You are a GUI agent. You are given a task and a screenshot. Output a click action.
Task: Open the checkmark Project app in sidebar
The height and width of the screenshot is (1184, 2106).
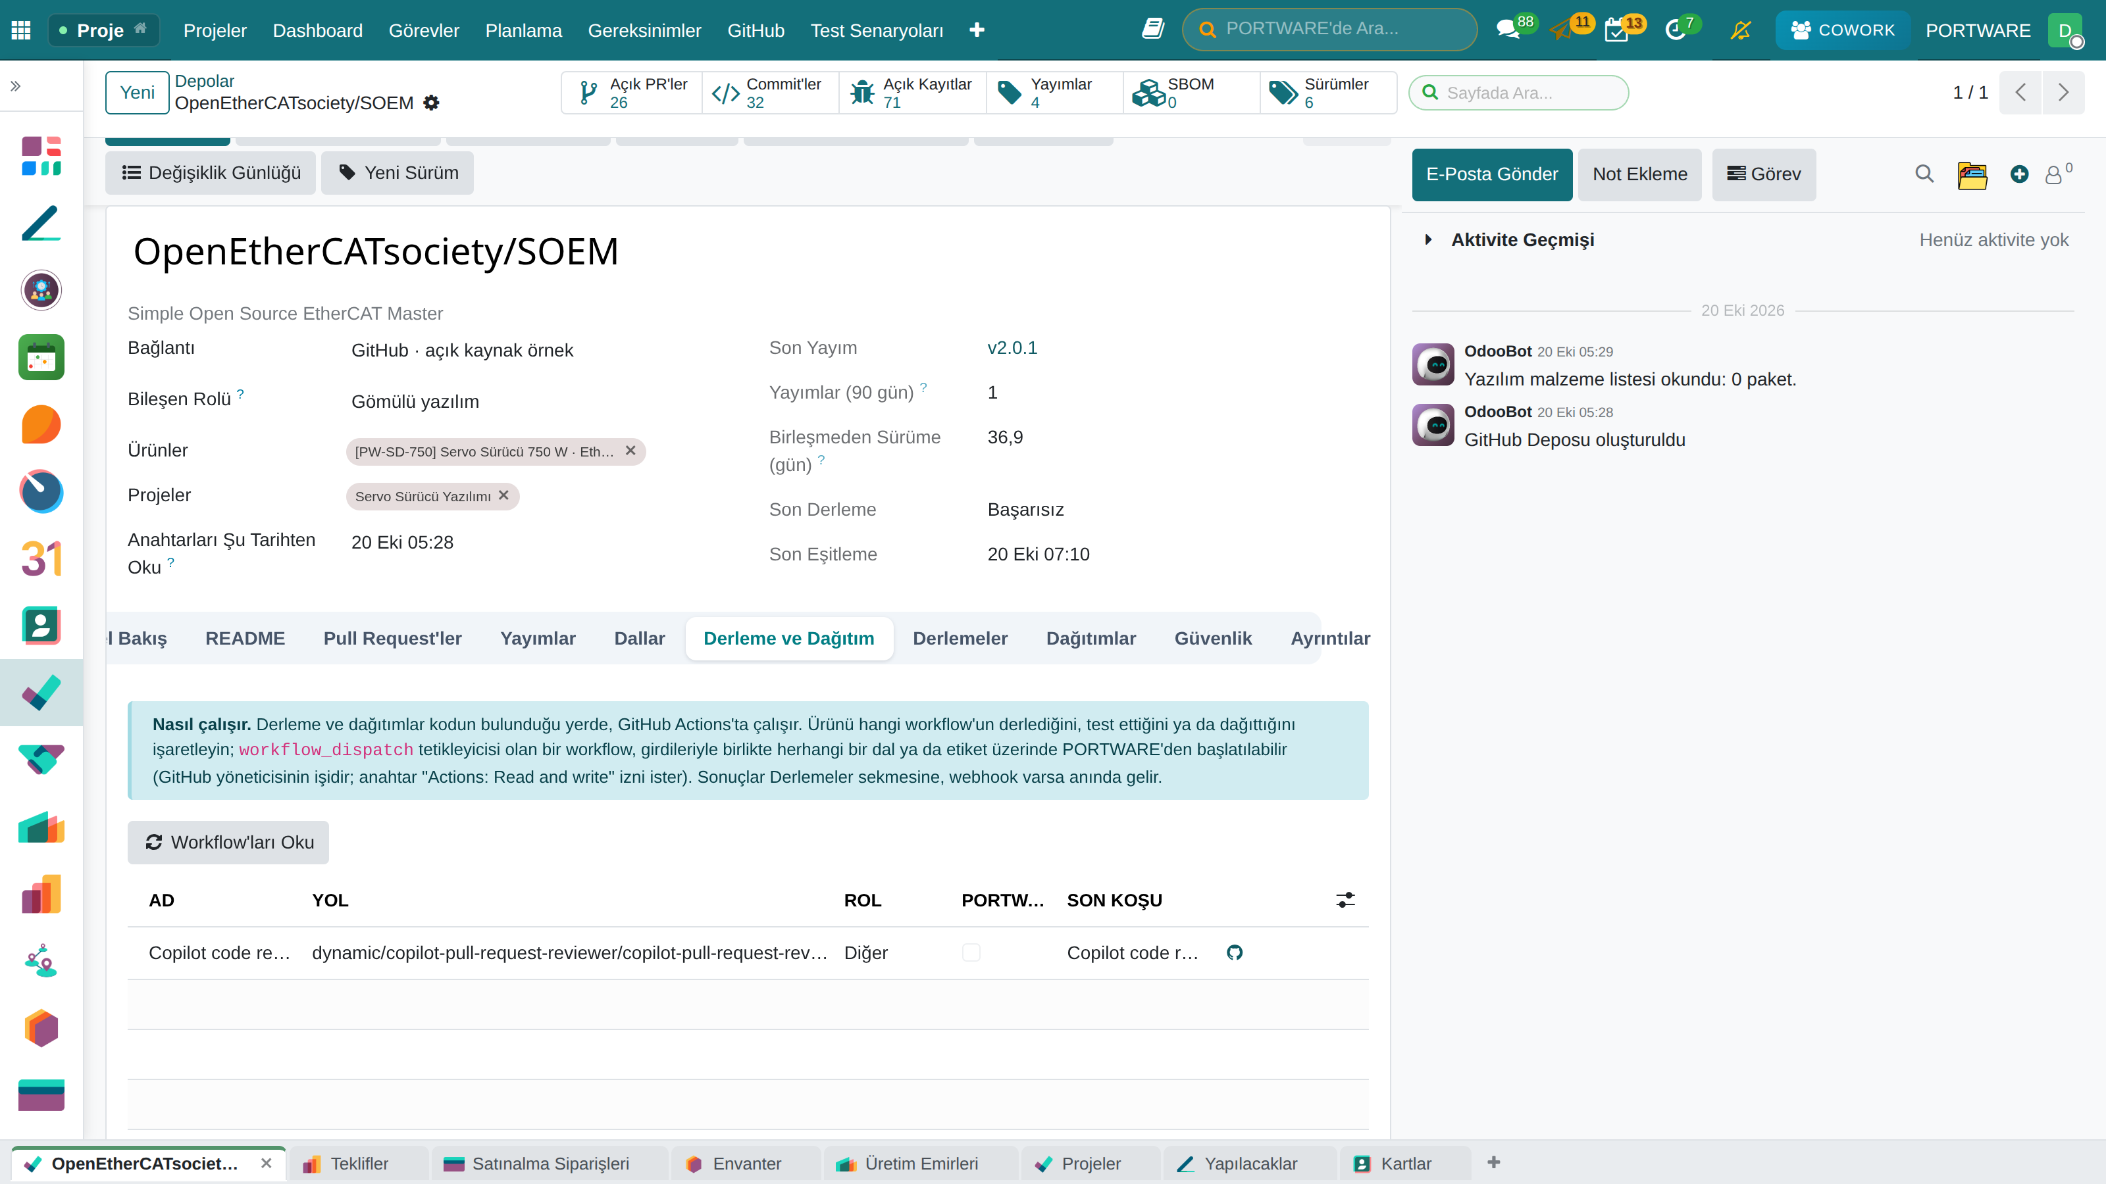(x=41, y=693)
